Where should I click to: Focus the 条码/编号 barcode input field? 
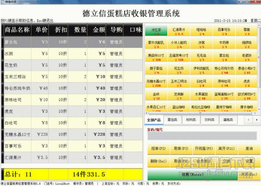click(x=202, y=136)
